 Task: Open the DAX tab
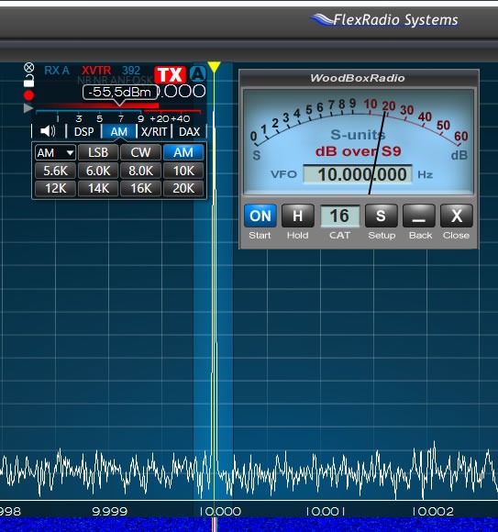(189, 131)
